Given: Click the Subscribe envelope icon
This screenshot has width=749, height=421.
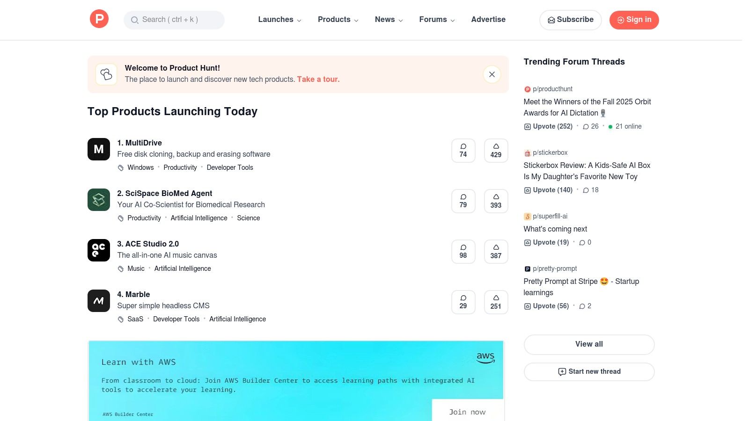Looking at the screenshot, I should (551, 20).
